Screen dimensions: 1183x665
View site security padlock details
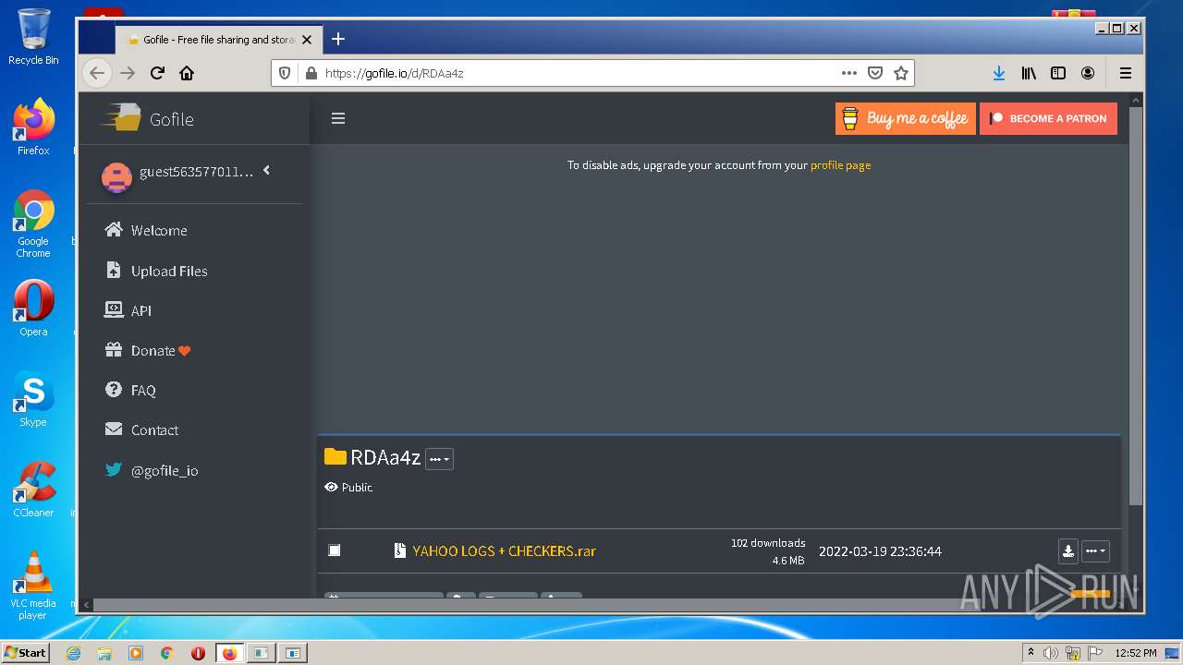click(x=311, y=73)
